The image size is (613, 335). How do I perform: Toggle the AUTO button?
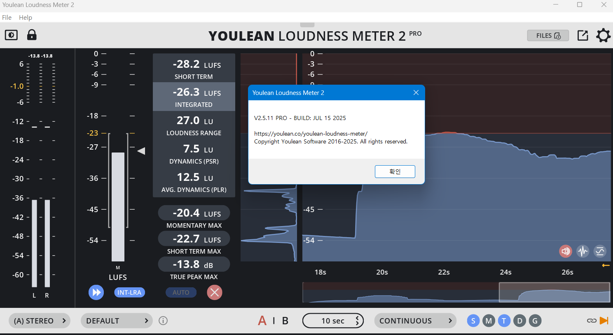pos(181,293)
